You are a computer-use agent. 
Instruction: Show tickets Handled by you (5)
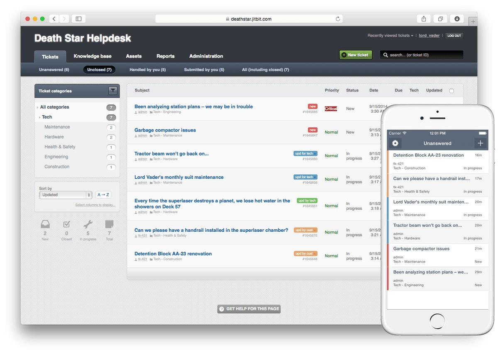(148, 70)
